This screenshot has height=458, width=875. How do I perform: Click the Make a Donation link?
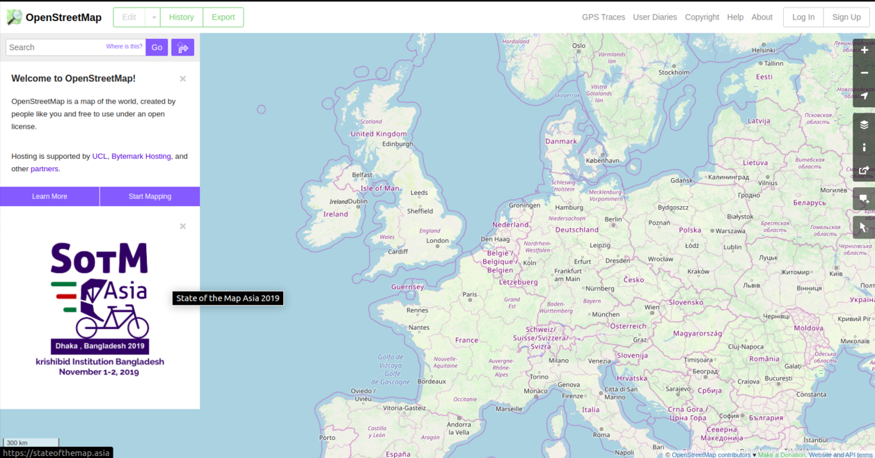click(782, 455)
